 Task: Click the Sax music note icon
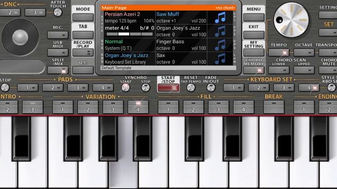coord(220,58)
